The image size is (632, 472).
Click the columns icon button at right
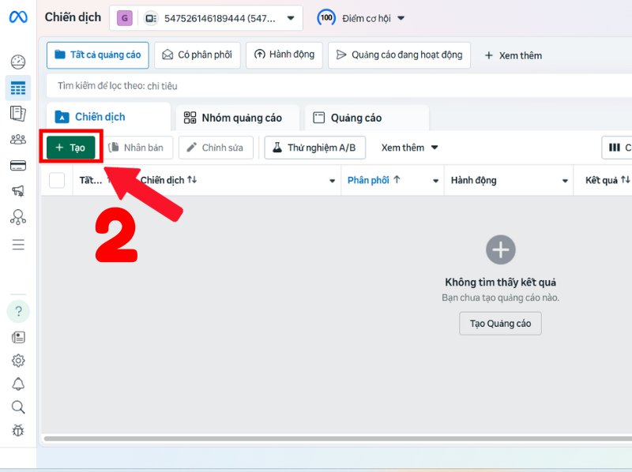617,148
